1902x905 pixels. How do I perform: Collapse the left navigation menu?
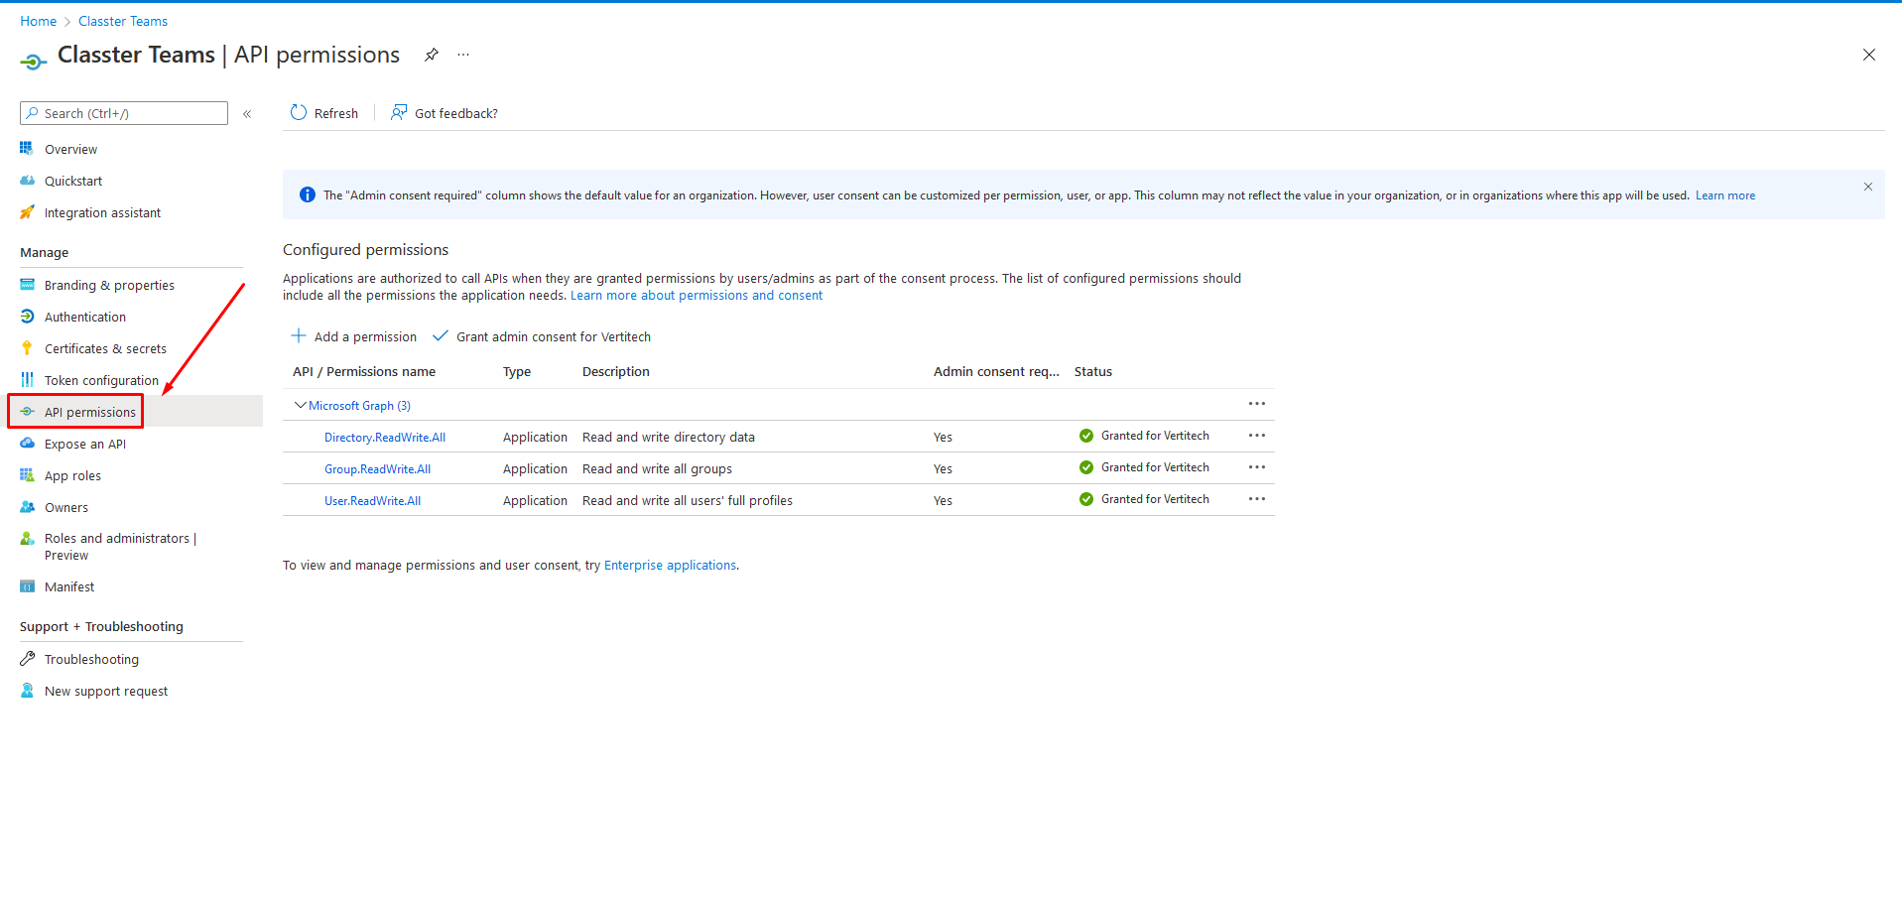point(247,114)
